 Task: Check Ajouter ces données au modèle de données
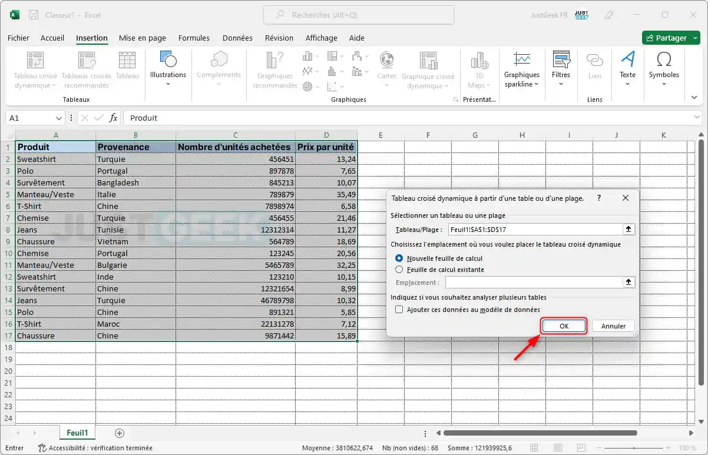tap(399, 309)
